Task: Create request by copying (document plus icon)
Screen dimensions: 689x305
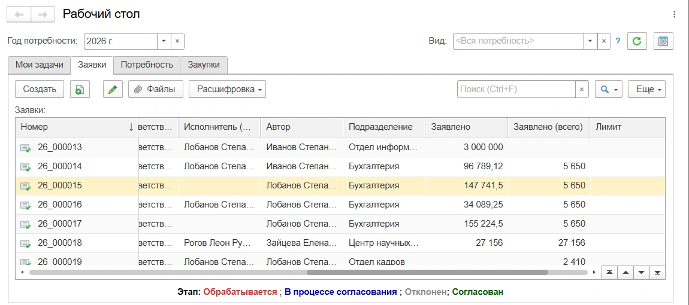Action: [x=80, y=89]
